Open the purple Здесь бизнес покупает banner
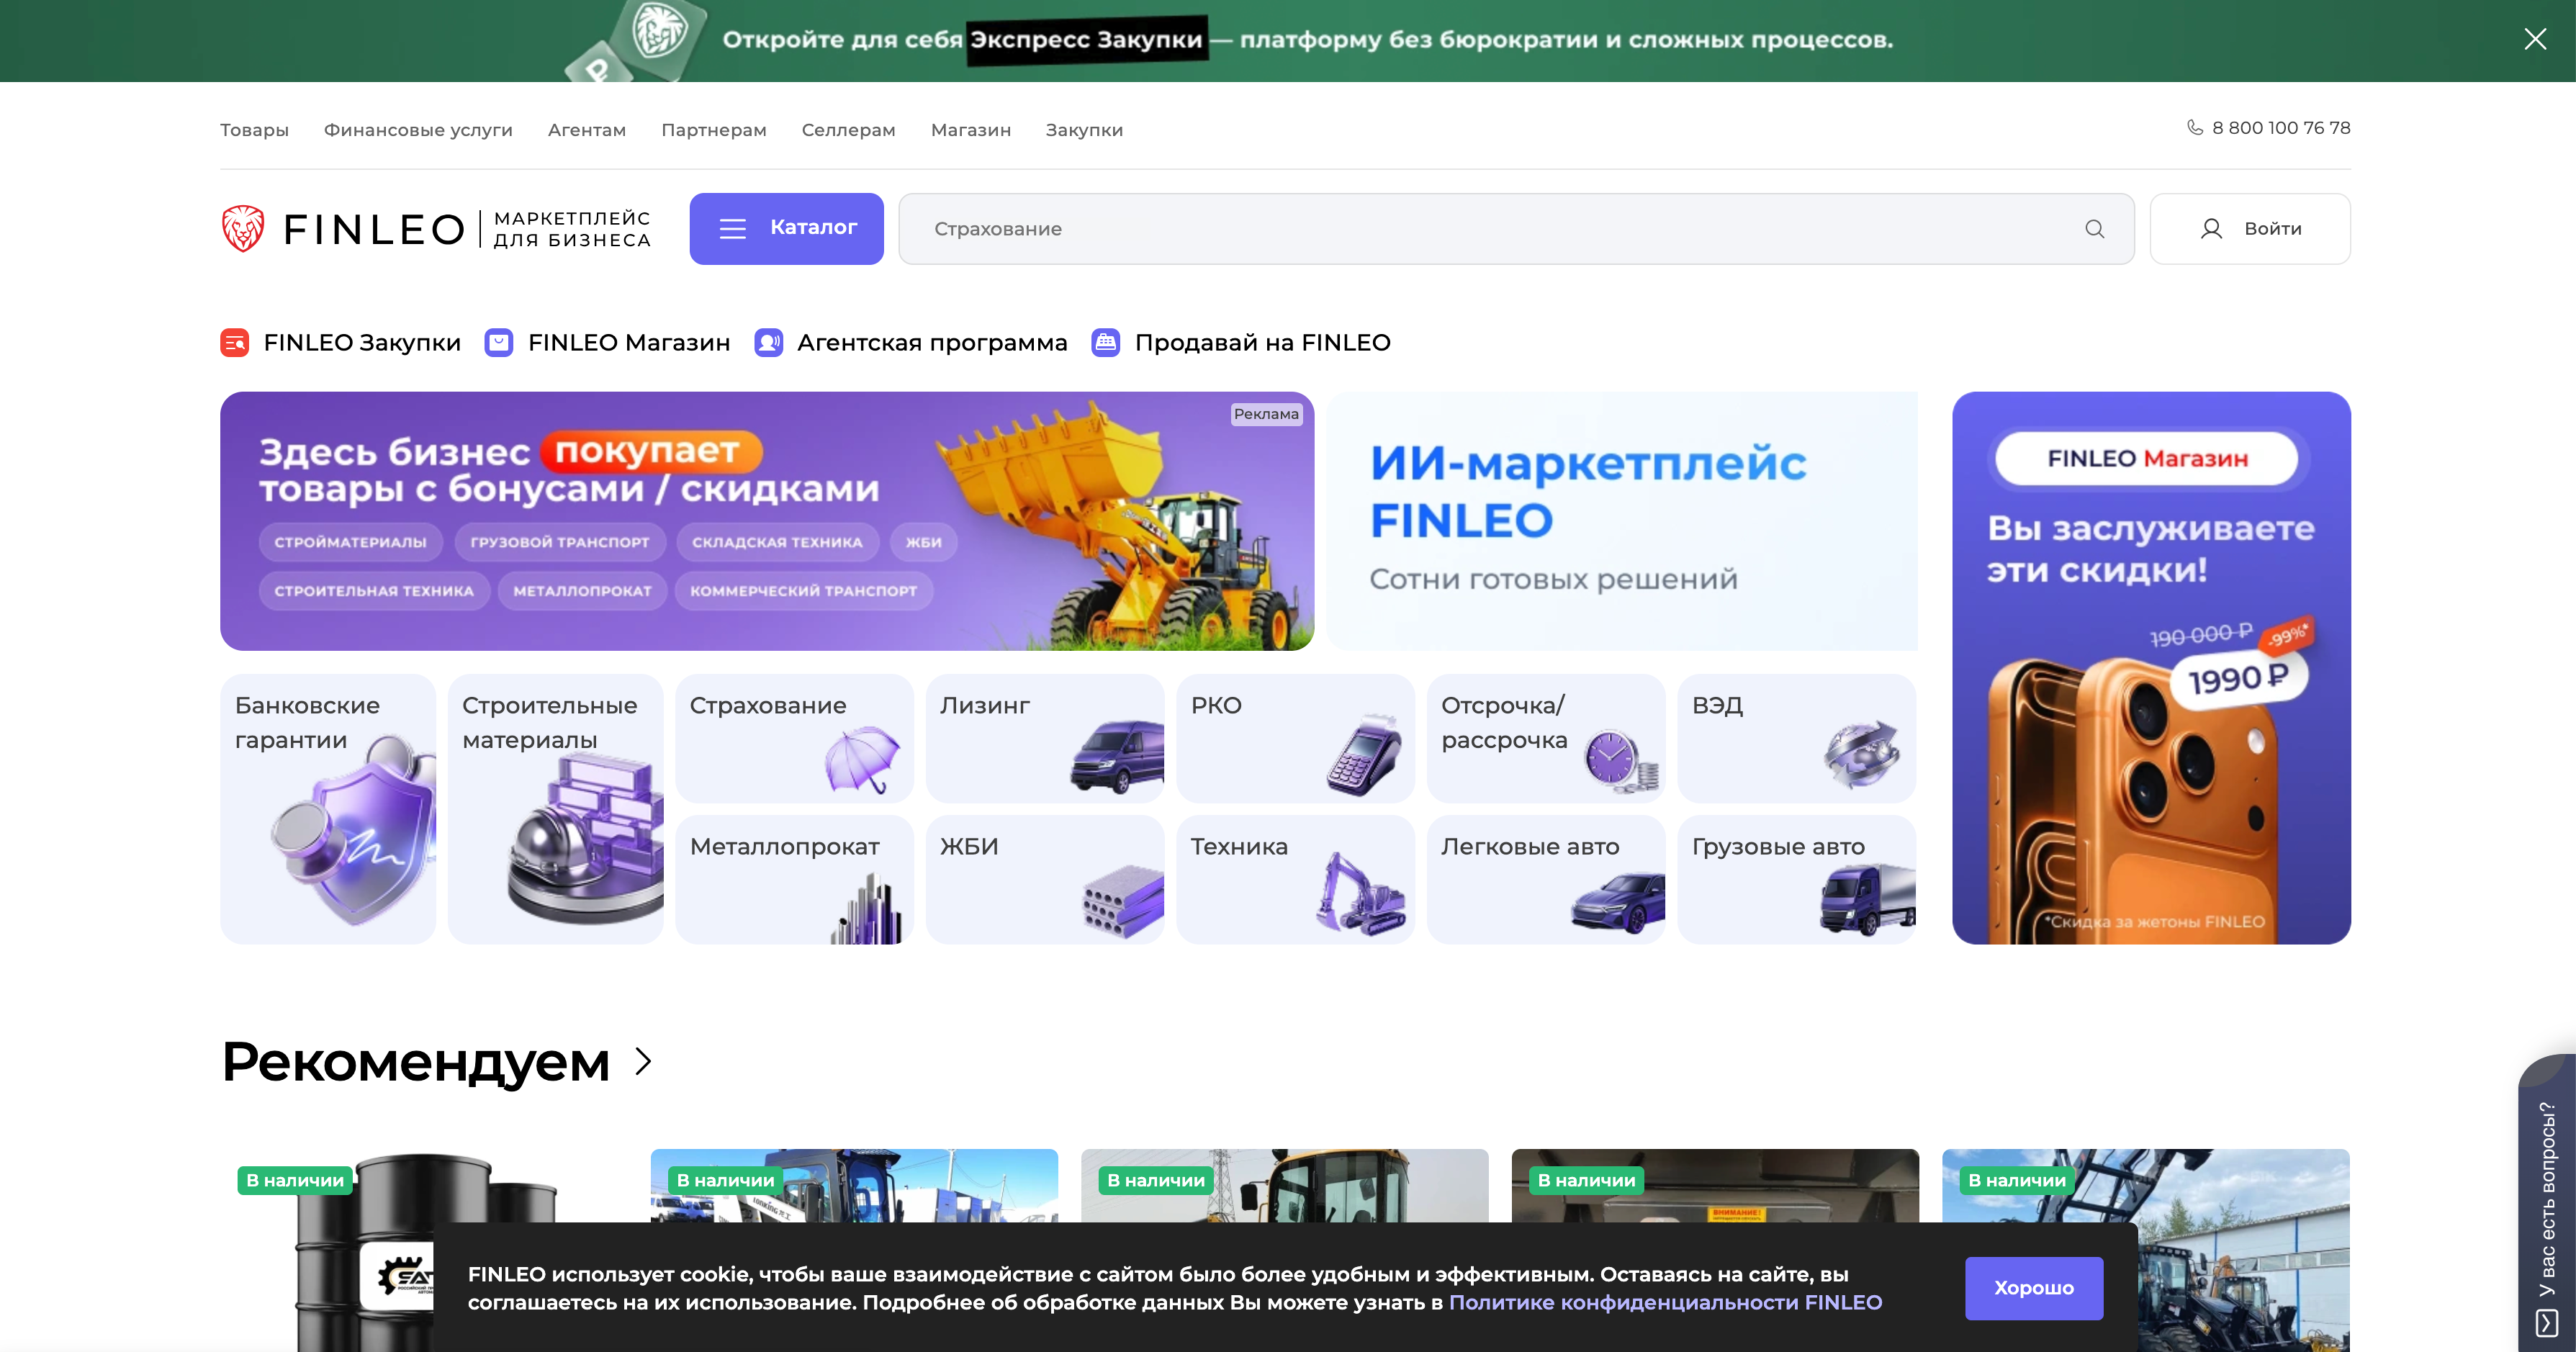Screen dimensions: 2576x1352 pos(767,521)
